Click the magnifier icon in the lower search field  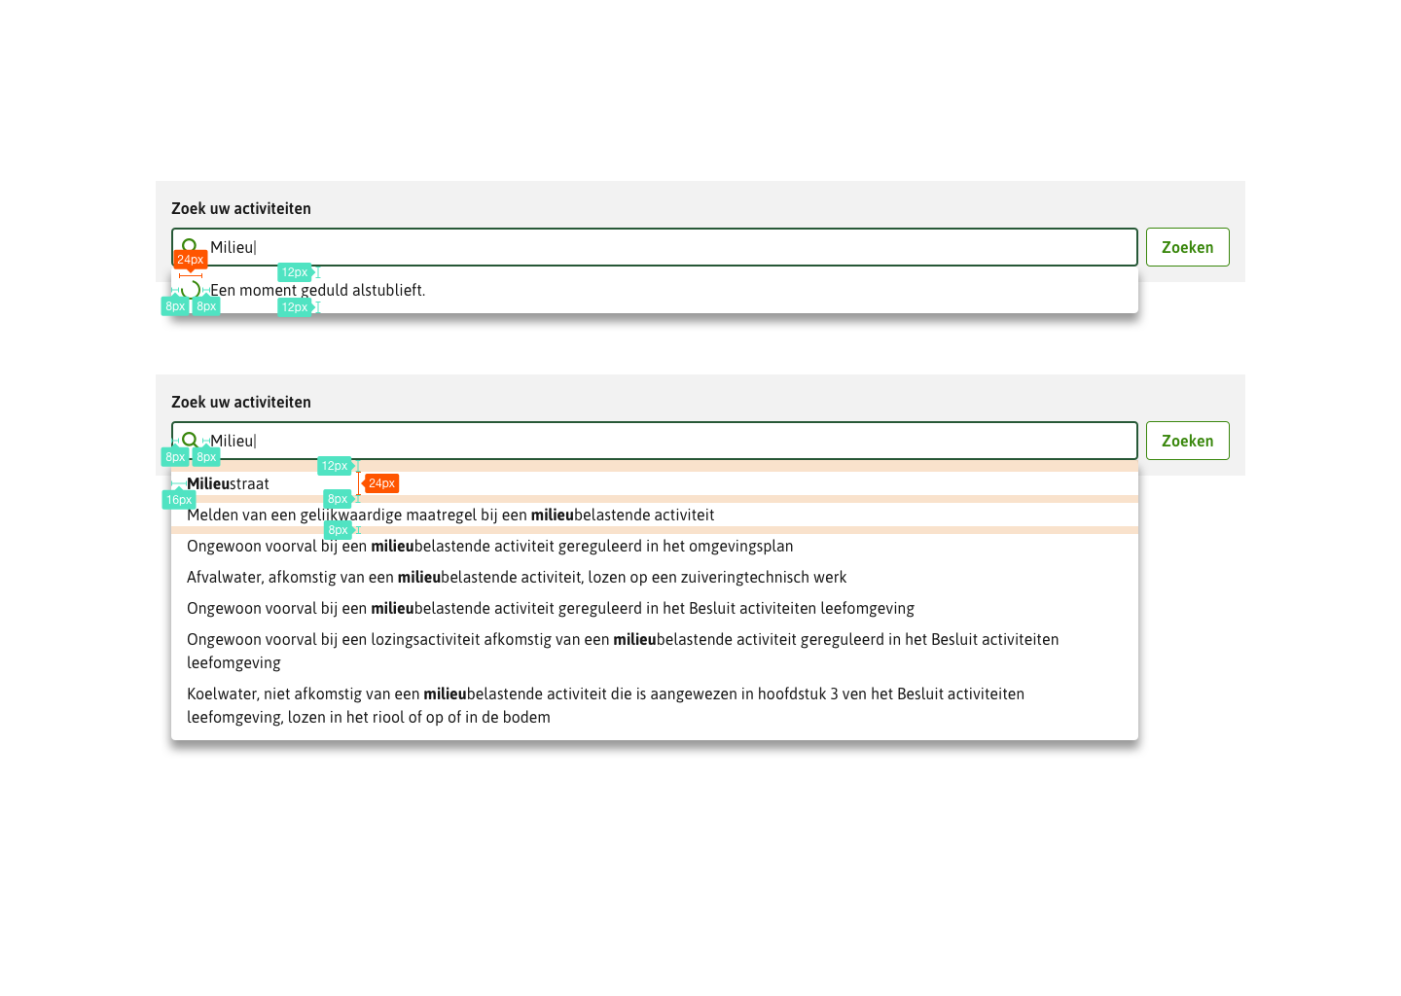click(189, 440)
